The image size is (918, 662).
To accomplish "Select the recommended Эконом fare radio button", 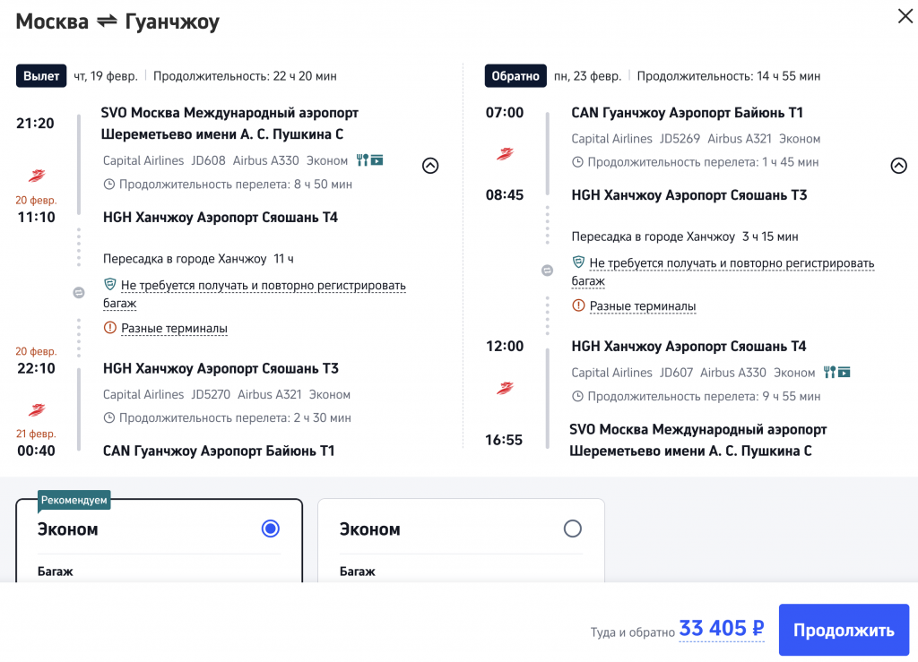I will tap(270, 529).
